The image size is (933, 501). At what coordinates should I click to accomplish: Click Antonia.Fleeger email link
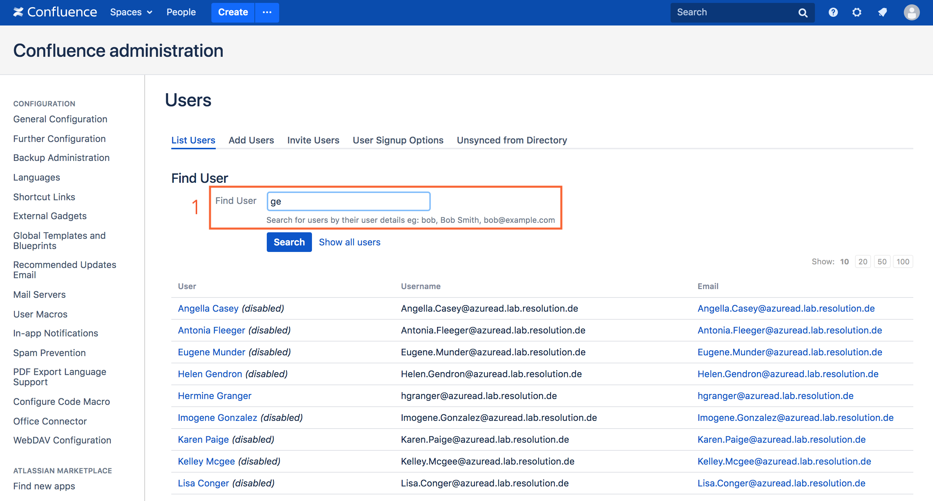(790, 330)
